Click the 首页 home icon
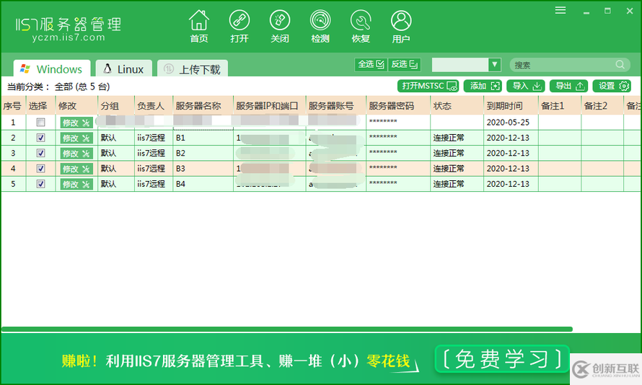Viewport: 642px width, 385px height. coord(199,21)
